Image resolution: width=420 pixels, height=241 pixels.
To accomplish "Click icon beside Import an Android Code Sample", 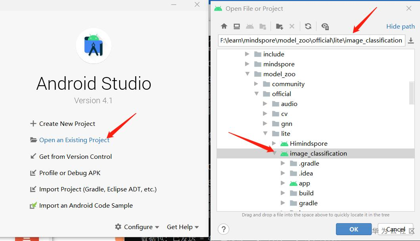I will pyautogui.click(x=33, y=206).
